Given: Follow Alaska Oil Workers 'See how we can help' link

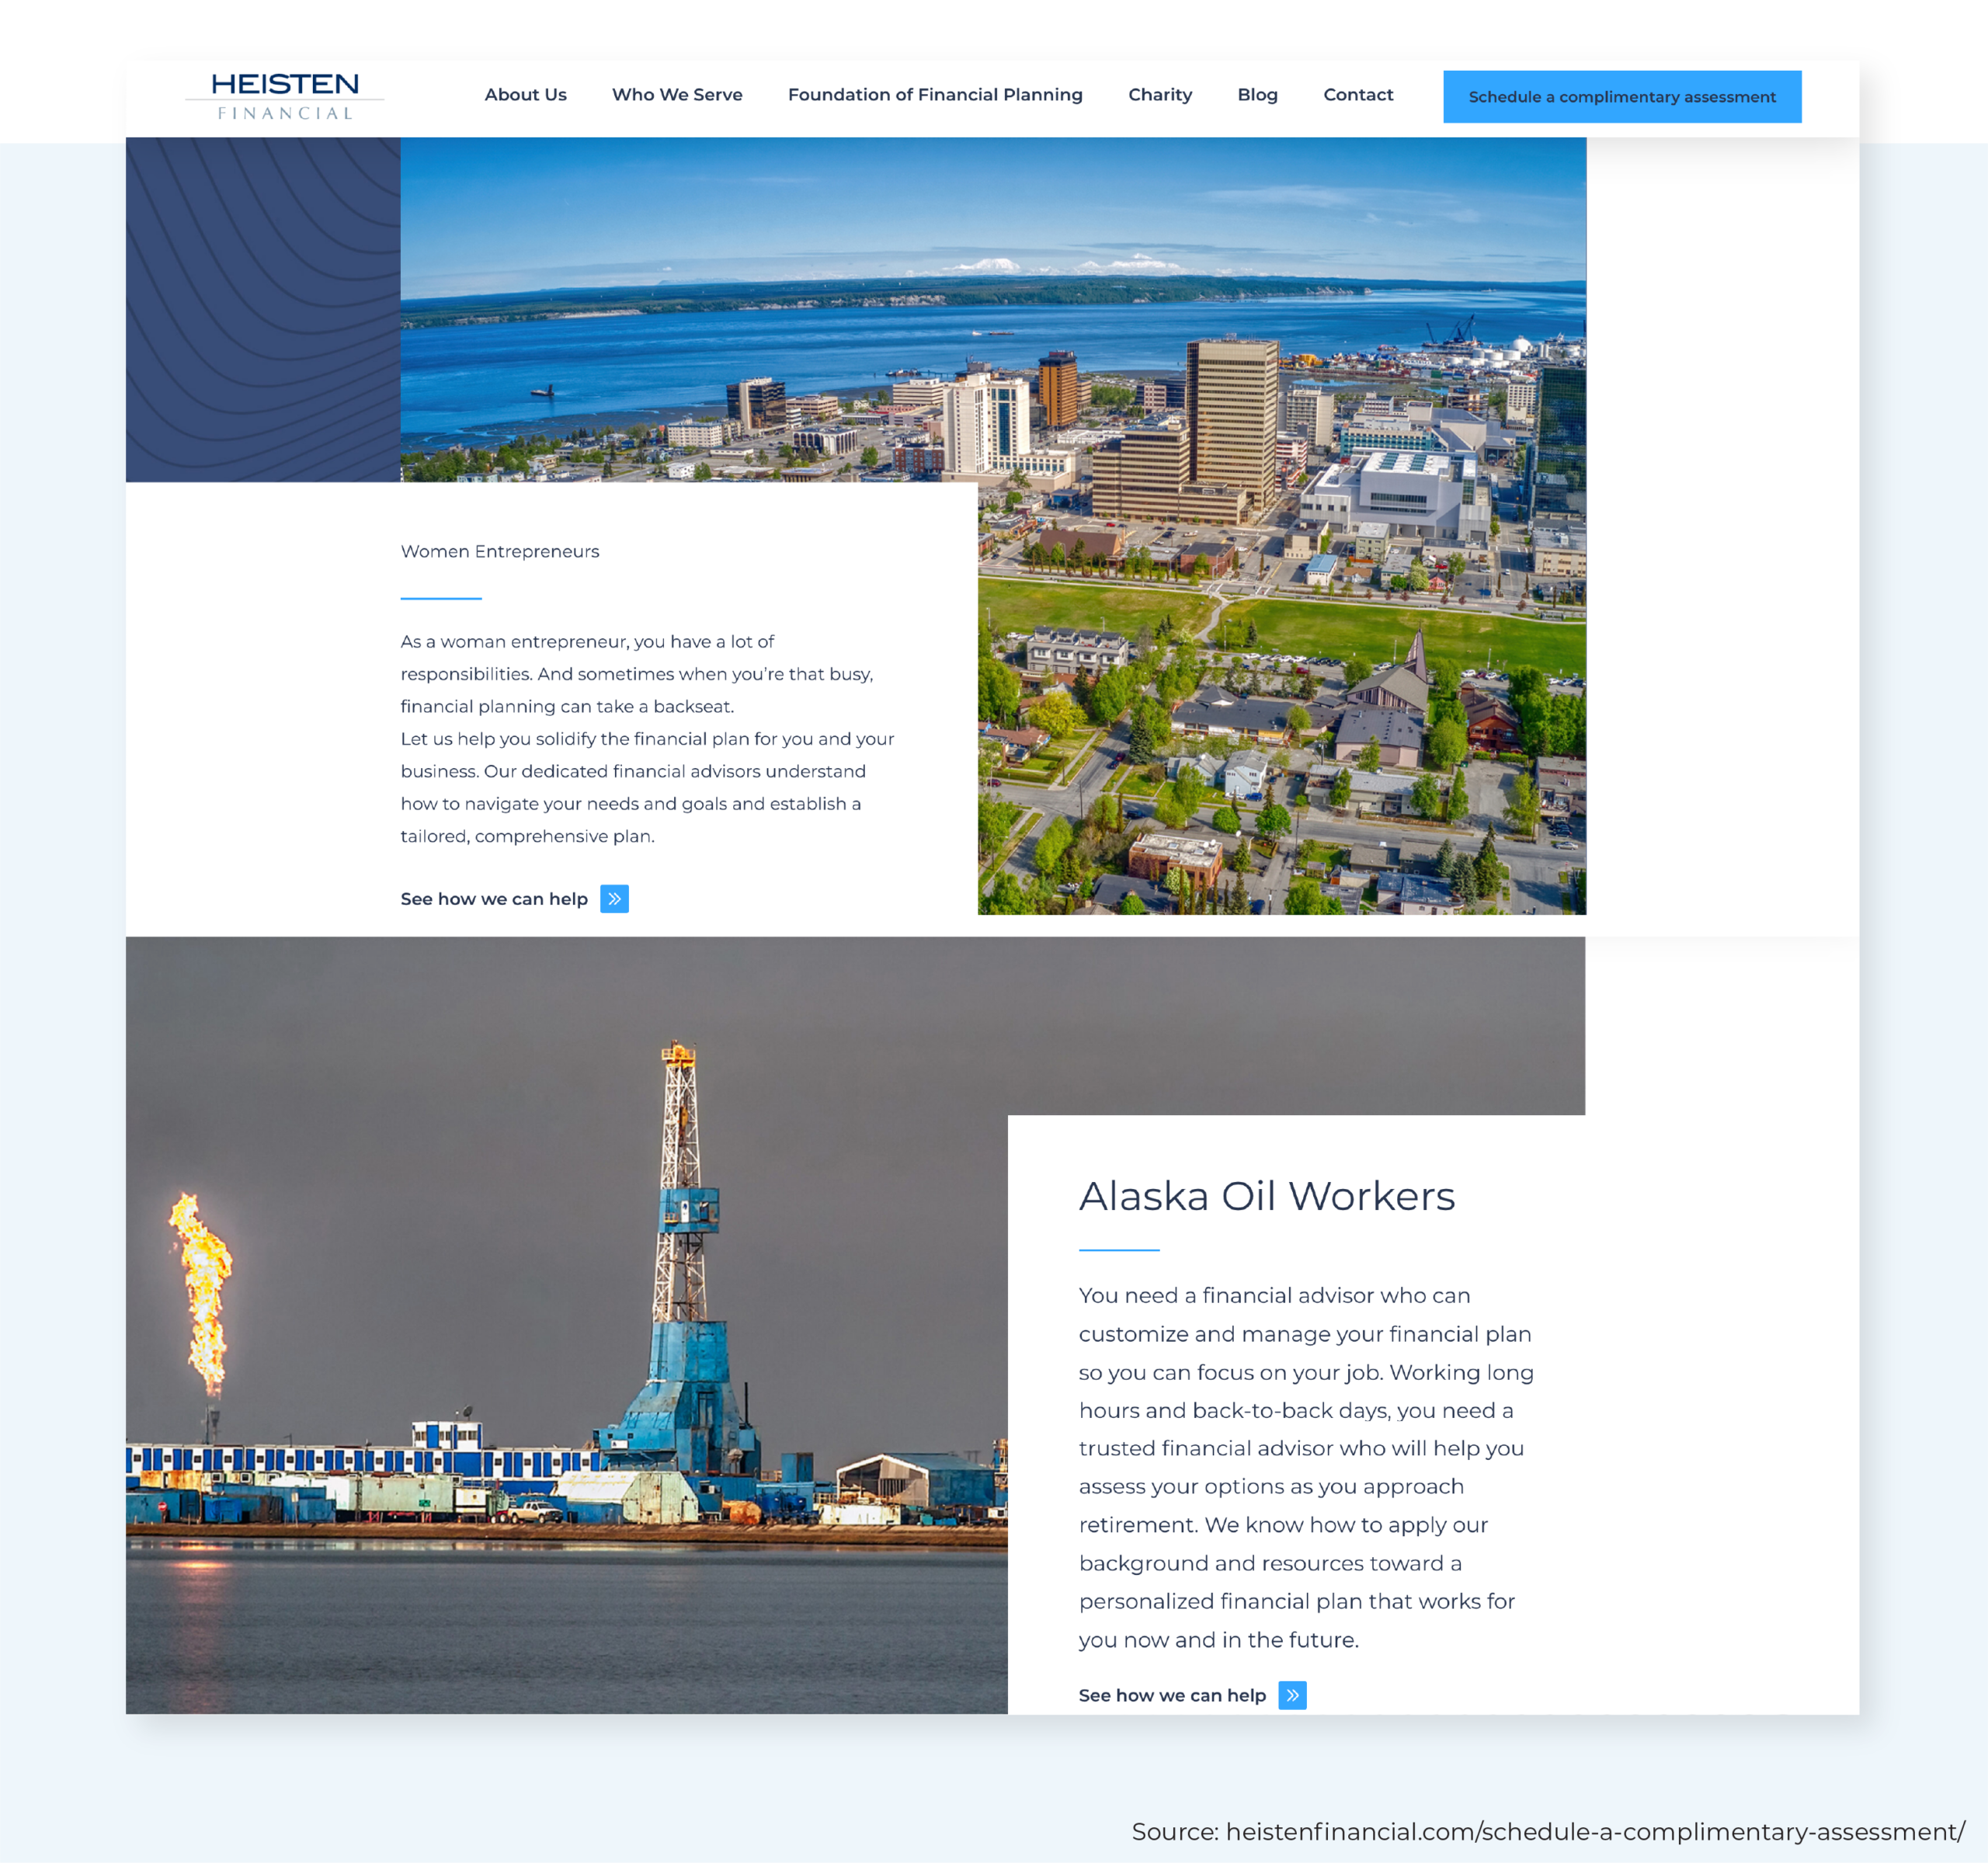Looking at the screenshot, I should pyautogui.click(x=1172, y=1696).
